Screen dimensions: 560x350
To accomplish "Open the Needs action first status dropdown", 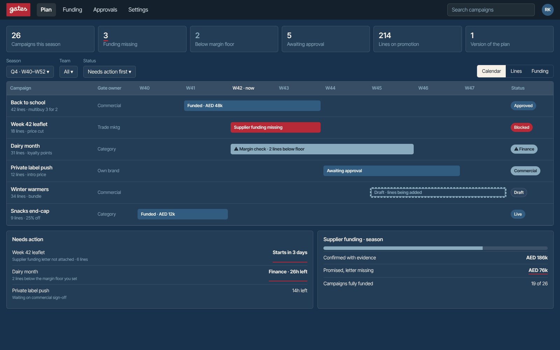I will [x=110, y=72].
